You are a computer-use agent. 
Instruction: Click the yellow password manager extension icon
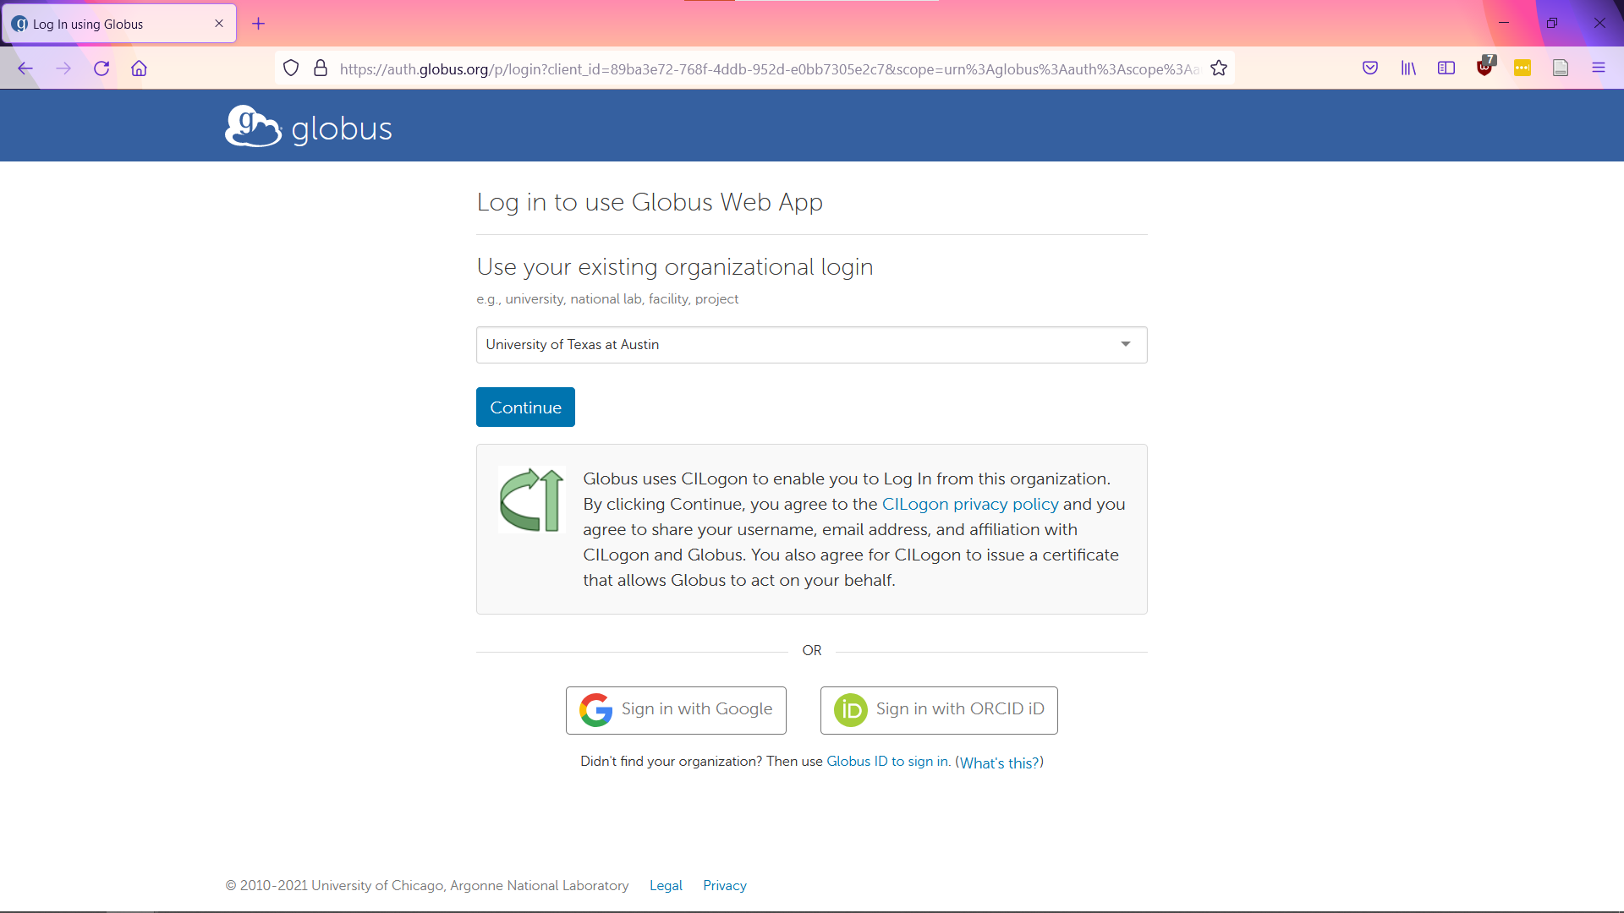click(1522, 68)
